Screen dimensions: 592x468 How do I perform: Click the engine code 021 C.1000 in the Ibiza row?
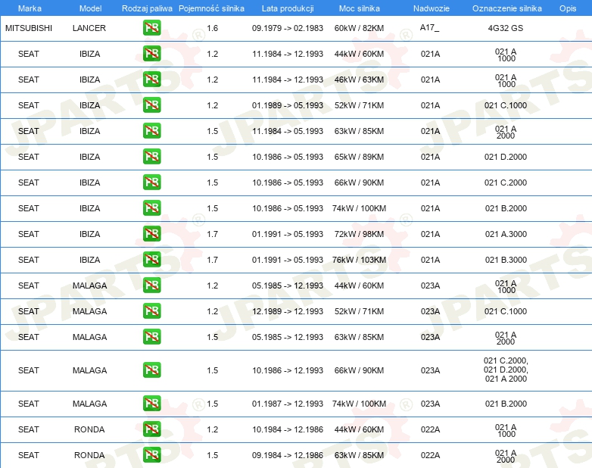[506, 105]
